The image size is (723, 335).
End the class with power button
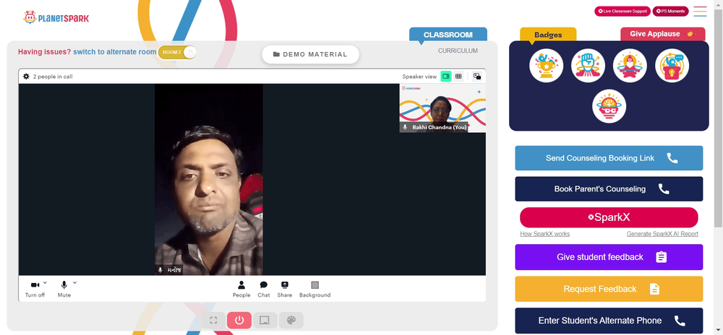click(x=239, y=321)
